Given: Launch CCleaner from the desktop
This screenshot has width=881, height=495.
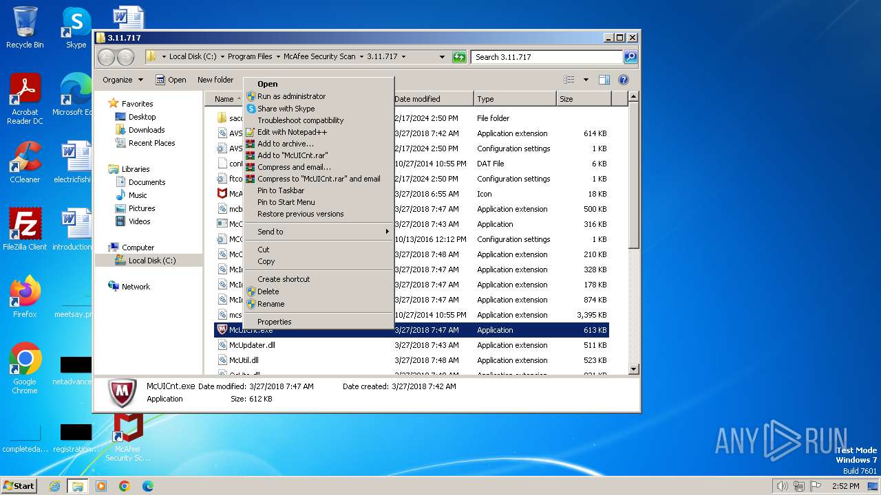Looking at the screenshot, I should (x=25, y=162).
